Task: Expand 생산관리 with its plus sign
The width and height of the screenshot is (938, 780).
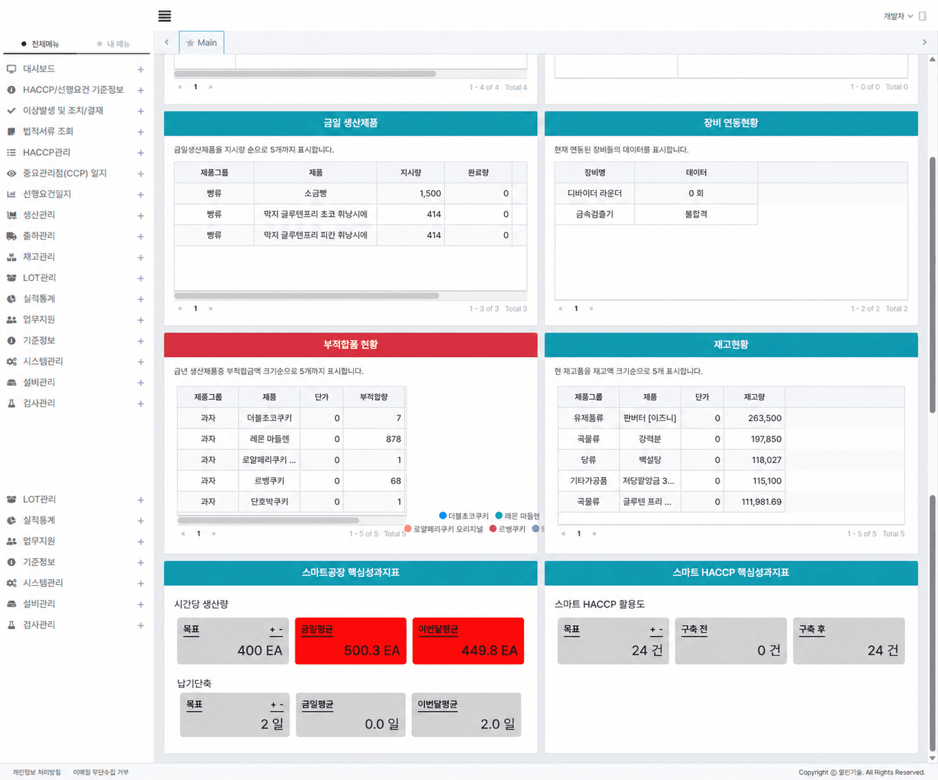Action: tap(141, 215)
